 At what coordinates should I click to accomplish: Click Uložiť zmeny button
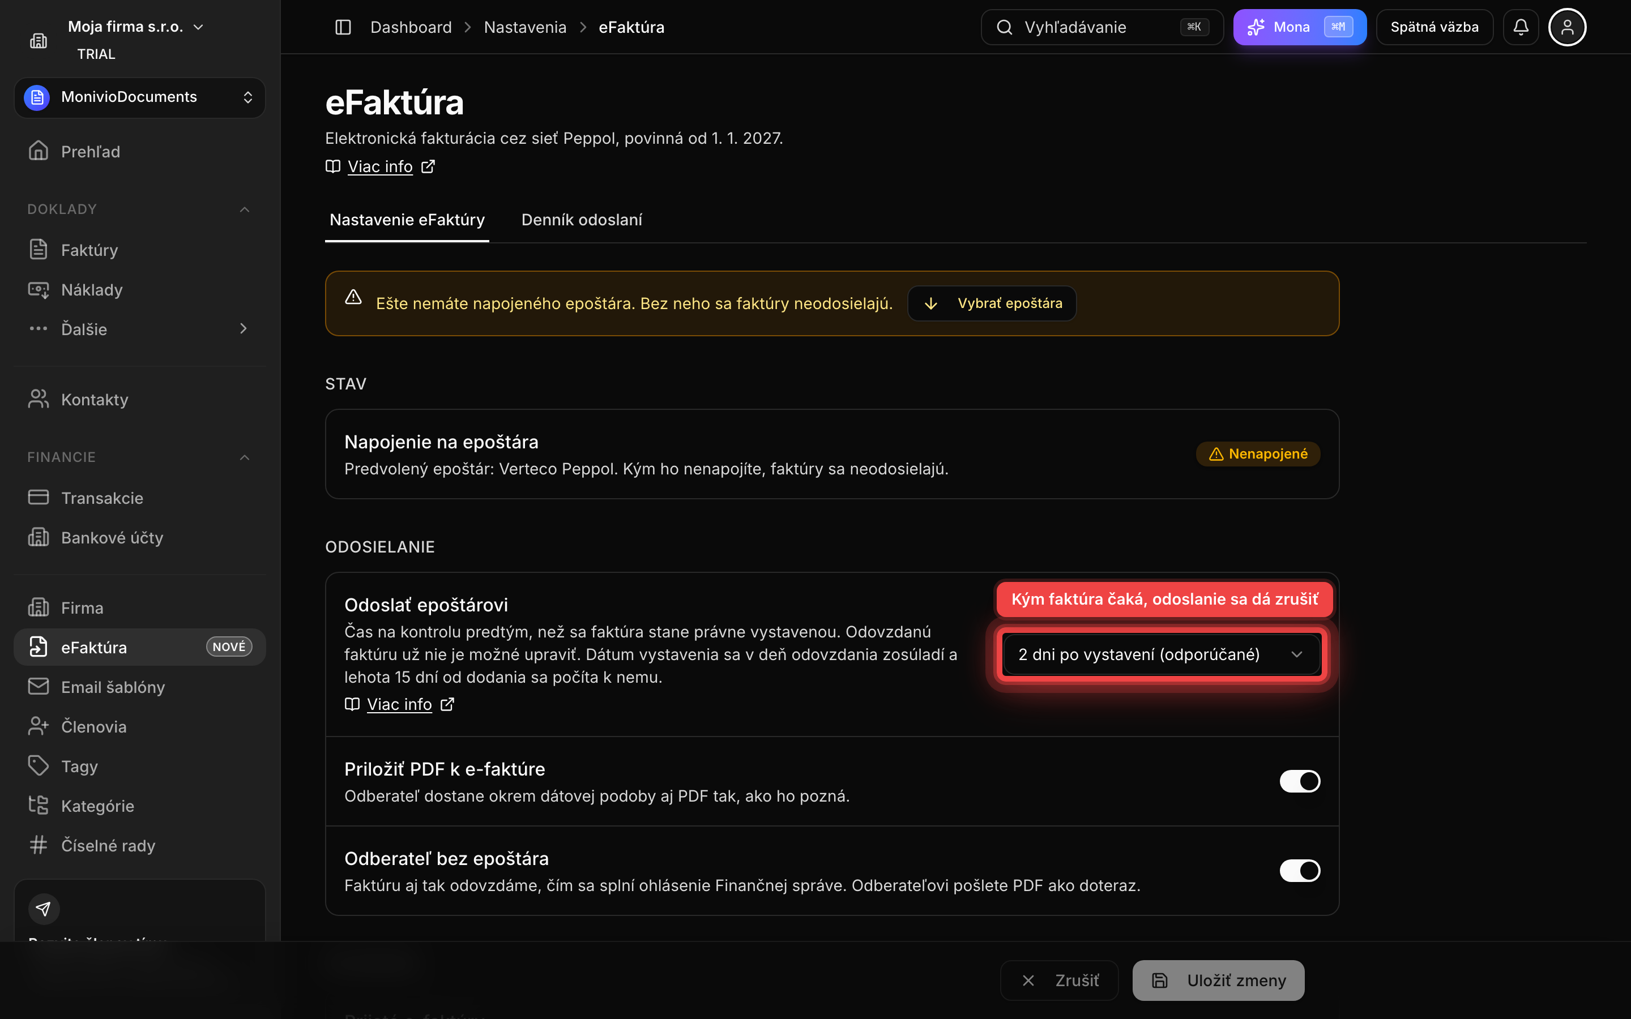1218,980
